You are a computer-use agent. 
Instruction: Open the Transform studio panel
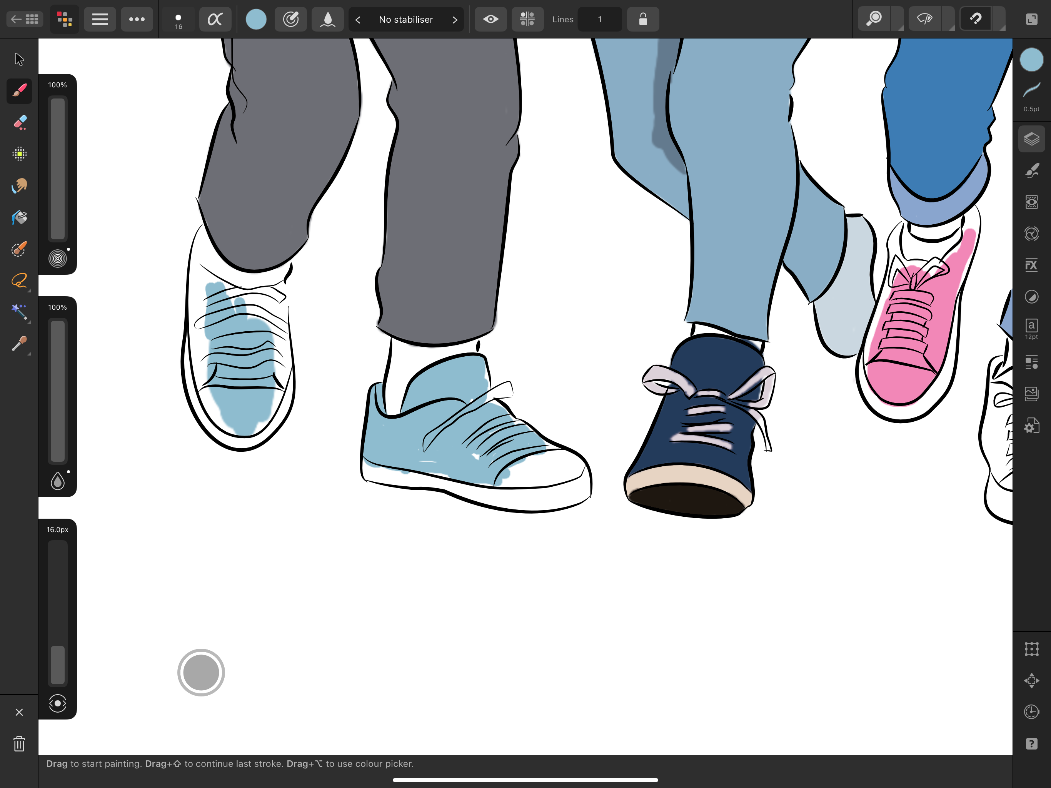point(1031,649)
